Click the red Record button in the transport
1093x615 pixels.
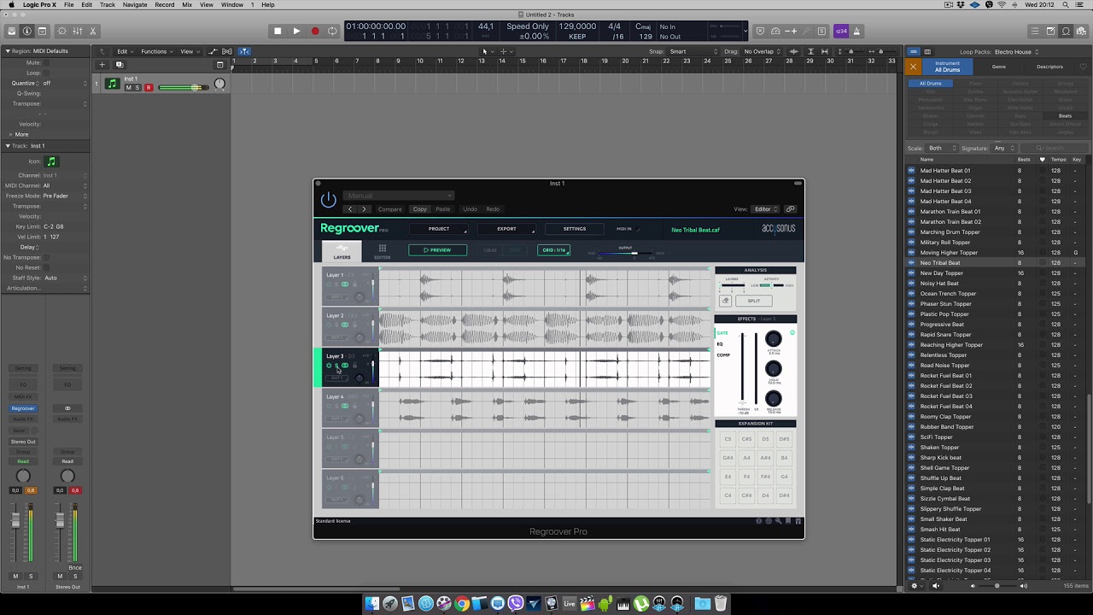click(x=315, y=31)
